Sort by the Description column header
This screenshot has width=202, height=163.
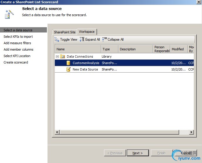tap(135, 49)
